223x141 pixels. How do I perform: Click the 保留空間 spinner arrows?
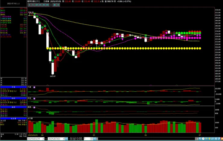pos(91,139)
